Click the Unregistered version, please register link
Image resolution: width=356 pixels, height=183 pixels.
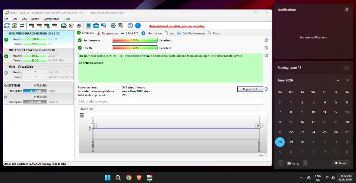[177, 26]
